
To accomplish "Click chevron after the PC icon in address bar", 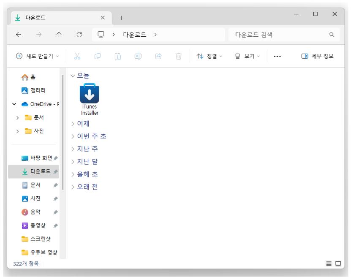I will (114, 35).
